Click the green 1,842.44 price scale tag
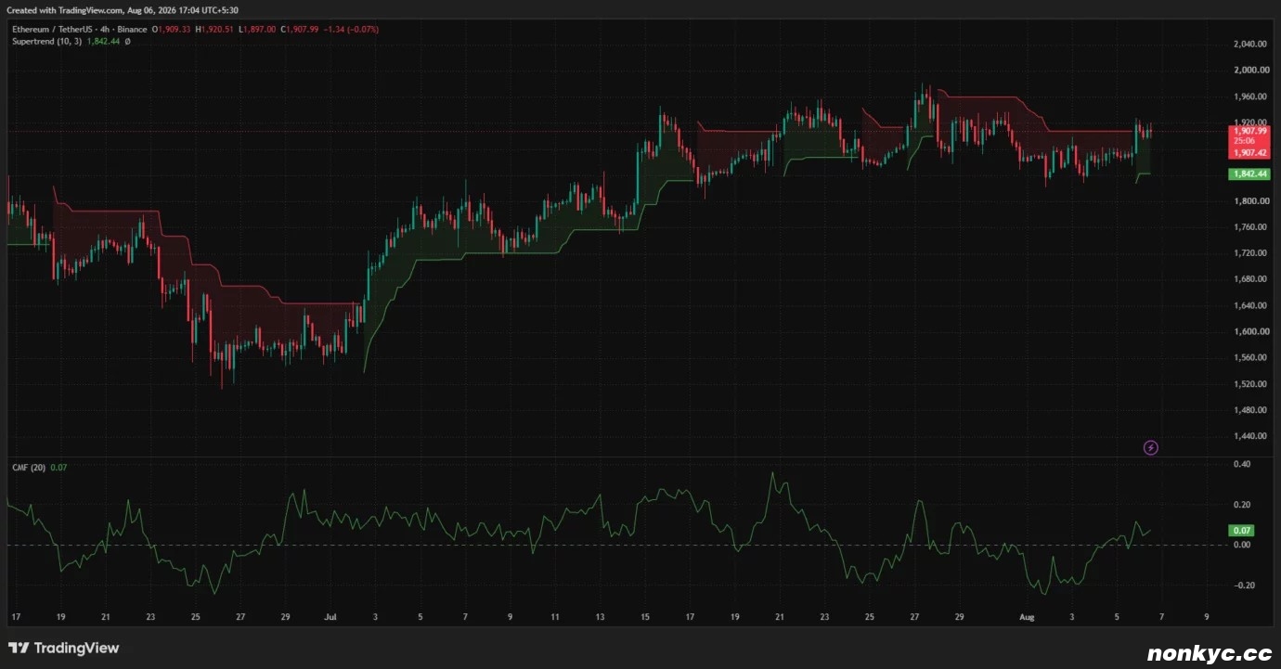Viewport: 1281px width, 669px height. [1248, 174]
